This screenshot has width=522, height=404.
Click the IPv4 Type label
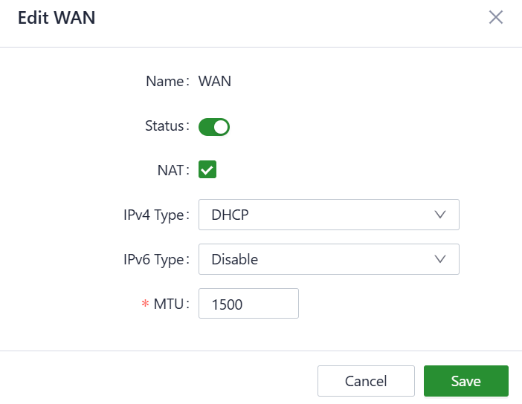(x=153, y=215)
